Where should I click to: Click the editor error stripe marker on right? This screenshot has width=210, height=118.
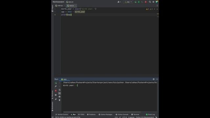point(158,14)
